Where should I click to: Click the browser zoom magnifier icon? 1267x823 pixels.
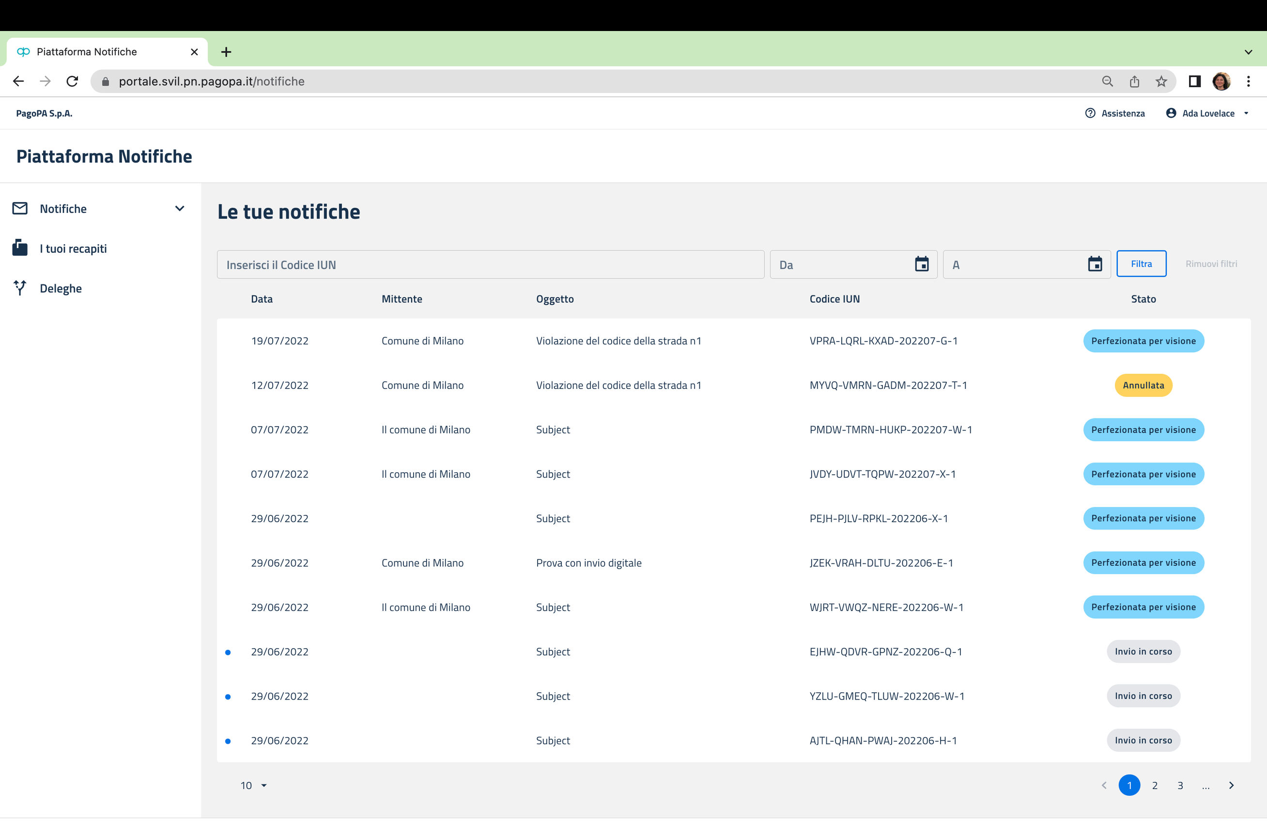(x=1107, y=81)
